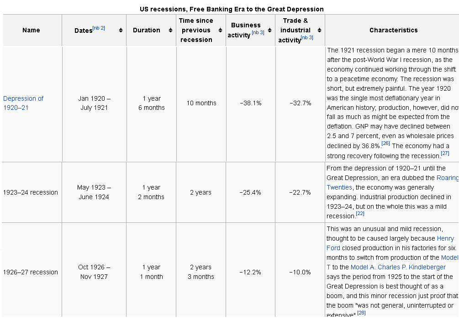
Task: Click the Characteristics column header
Action: 393,30
